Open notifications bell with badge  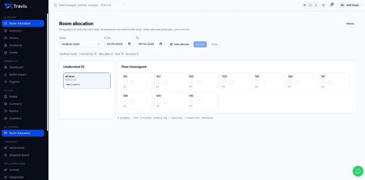tap(332, 5)
